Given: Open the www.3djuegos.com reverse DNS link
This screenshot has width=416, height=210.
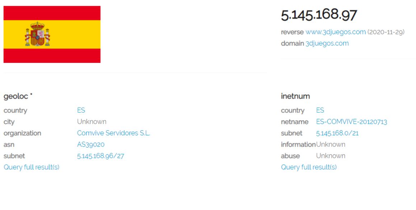Looking at the screenshot, I should (336, 32).
